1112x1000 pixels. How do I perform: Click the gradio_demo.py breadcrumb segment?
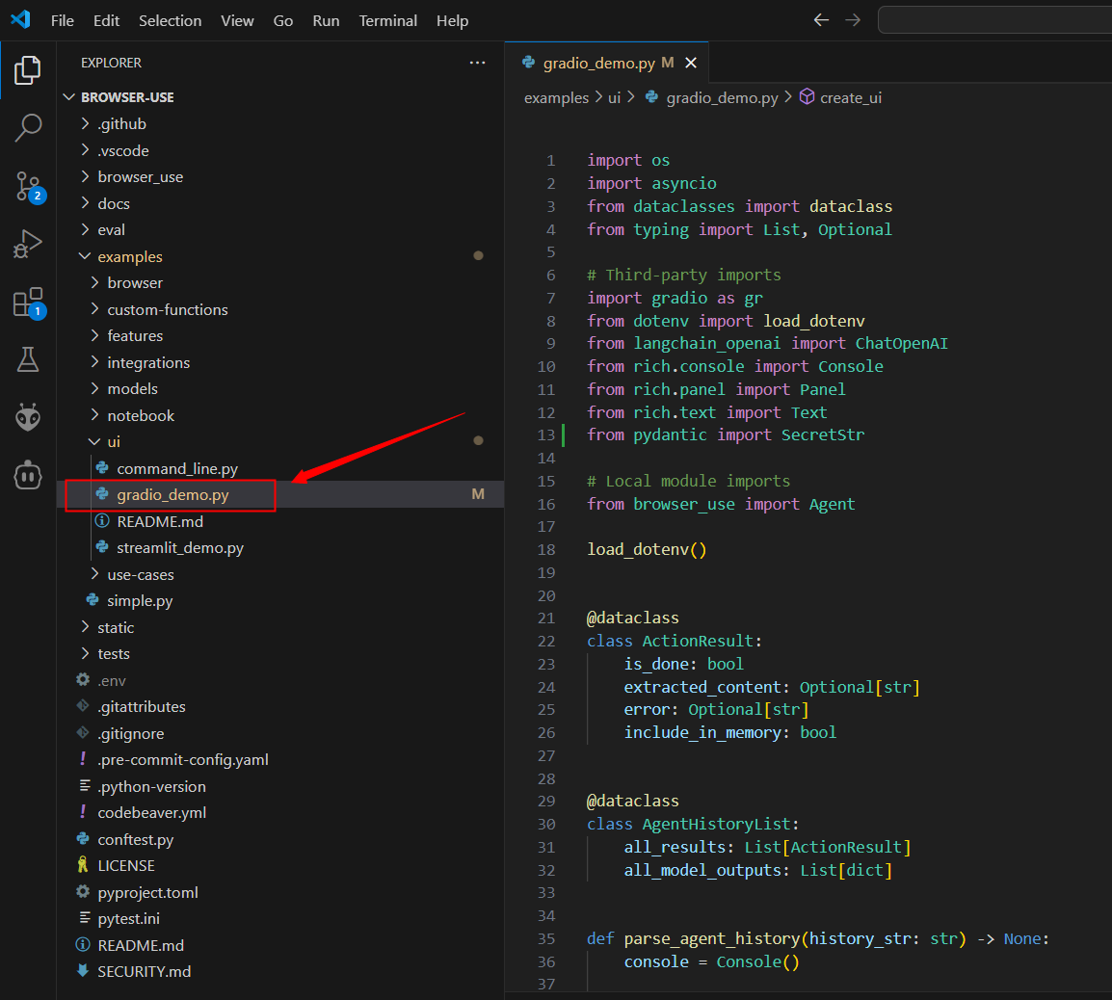(711, 98)
